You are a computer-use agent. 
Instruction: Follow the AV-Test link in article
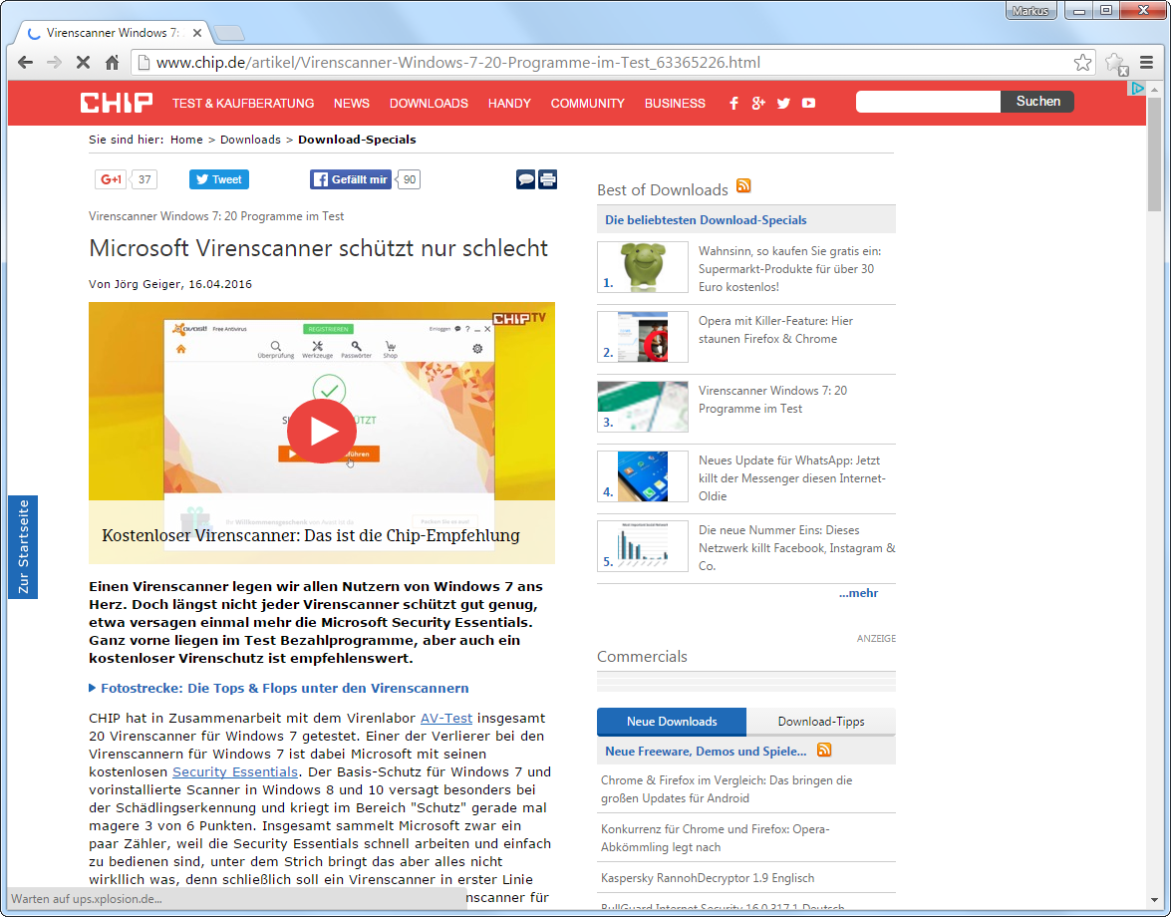click(445, 718)
